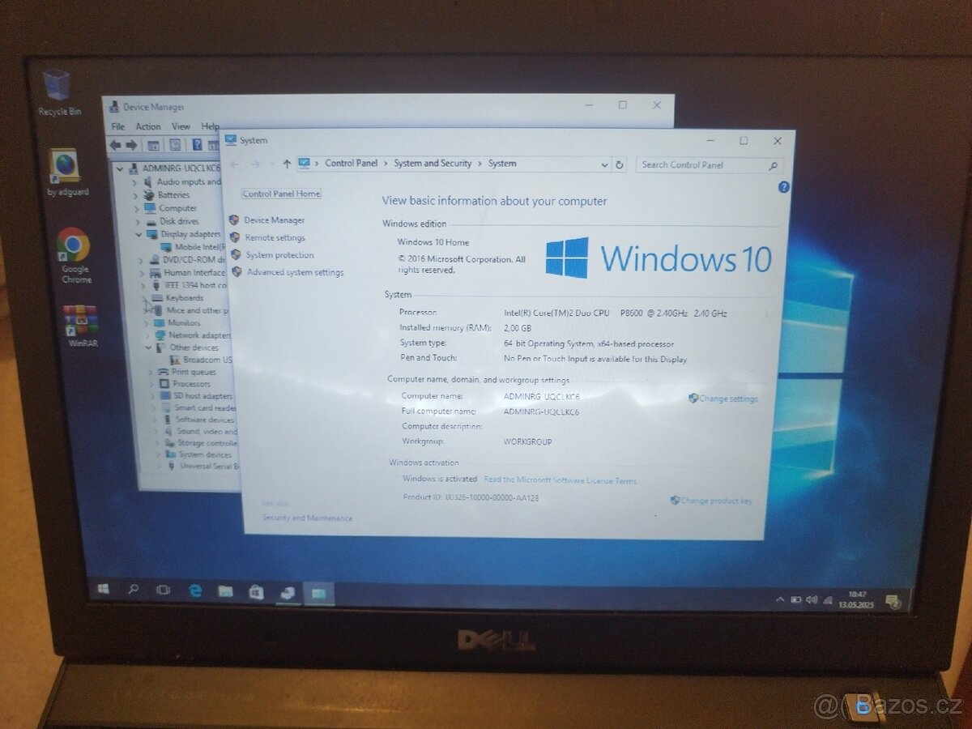Open the Action menu in Device Manager
Image resolution: width=972 pixels, height=729 pixels.
point(148,126)
